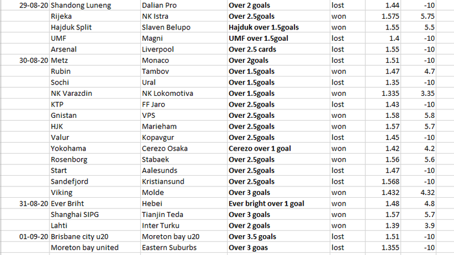The width and height of the screenshot is (454, 255).
Task: Select the Inter Turku cell
Action: [183, 225]
